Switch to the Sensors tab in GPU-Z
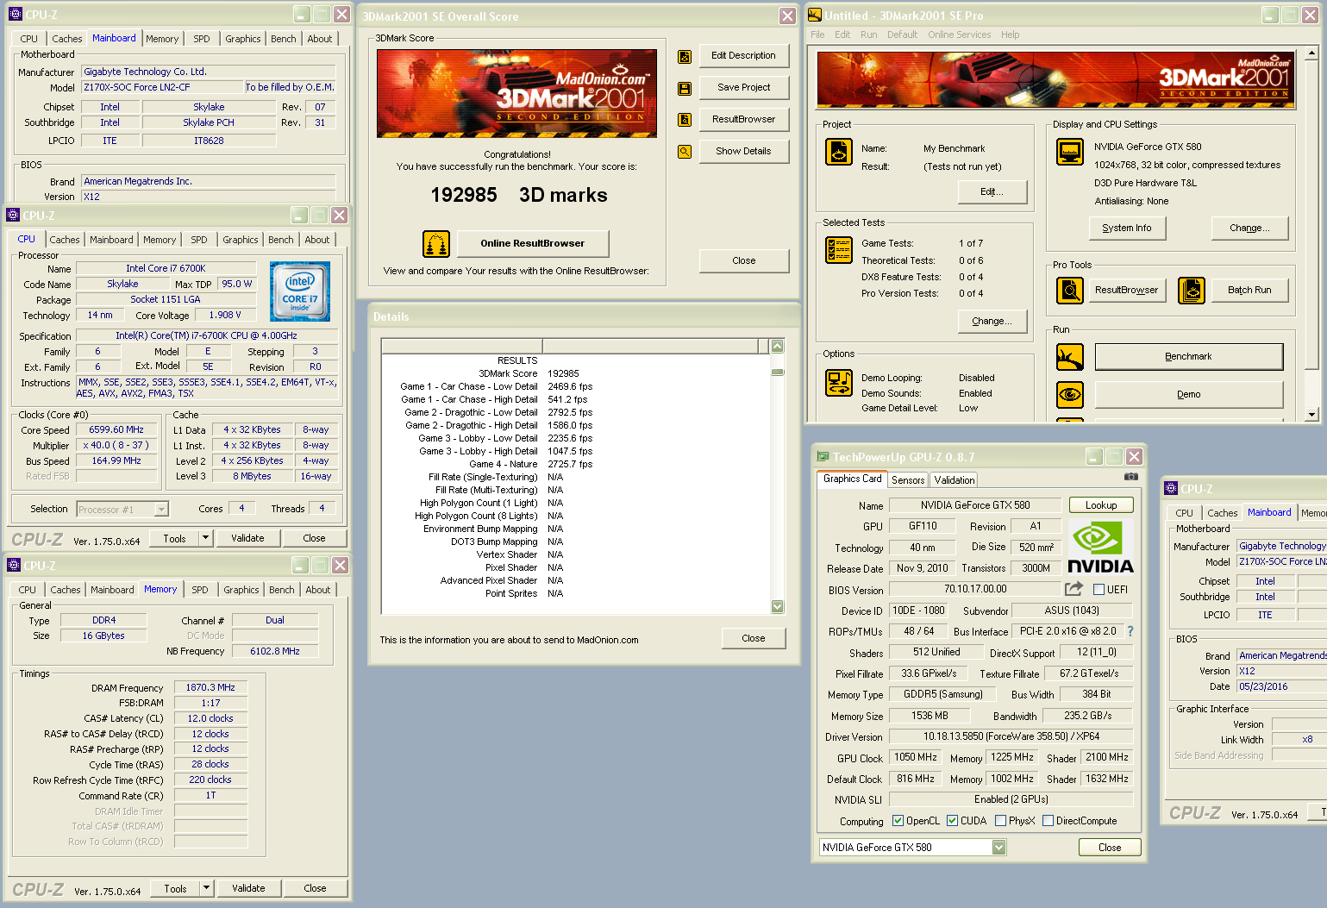This screenshot has height=908, width=1327. pyautogui.click(x=908, y=480)
